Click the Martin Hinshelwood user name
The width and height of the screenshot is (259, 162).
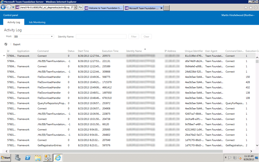[x=238, y=15]
